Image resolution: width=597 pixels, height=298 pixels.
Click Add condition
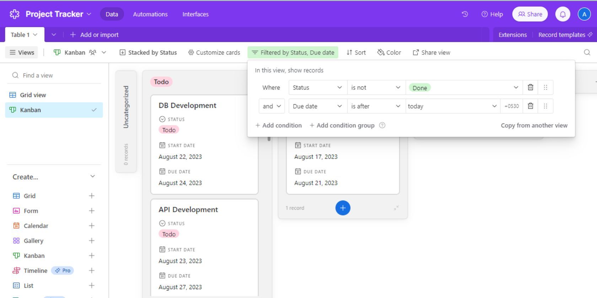[x=279, y=125]
